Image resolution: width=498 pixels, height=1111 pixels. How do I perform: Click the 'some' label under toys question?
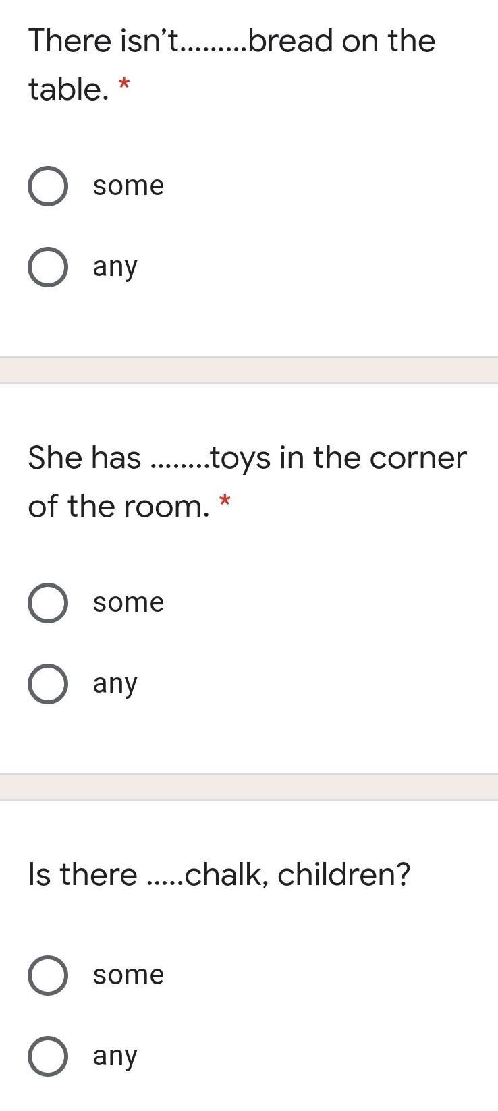click(x=128, y=603)
